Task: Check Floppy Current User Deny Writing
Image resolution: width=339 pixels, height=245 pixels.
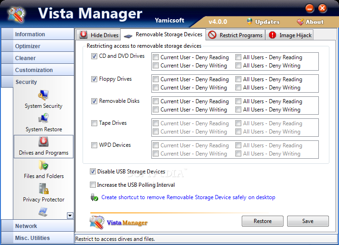Action: pos(156,88)
